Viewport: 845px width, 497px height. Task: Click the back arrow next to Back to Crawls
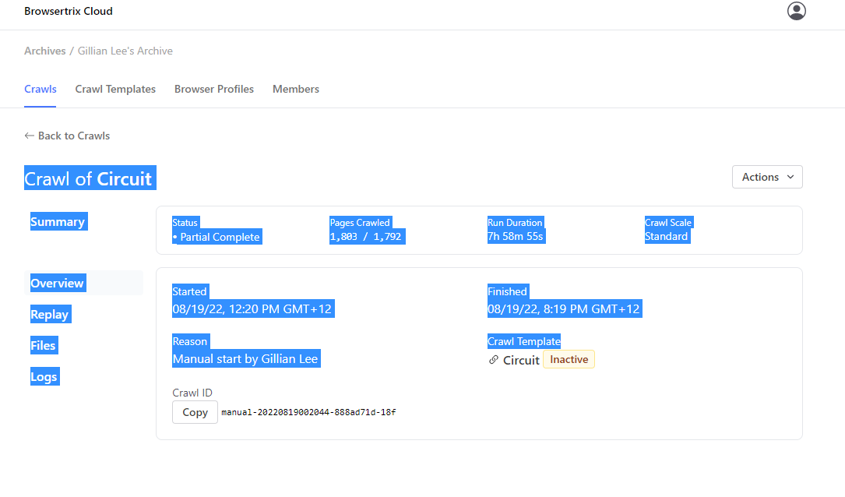[x=28, y=136]
